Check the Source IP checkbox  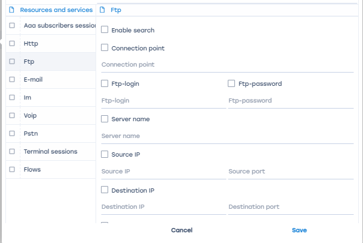tap(105, 154)
